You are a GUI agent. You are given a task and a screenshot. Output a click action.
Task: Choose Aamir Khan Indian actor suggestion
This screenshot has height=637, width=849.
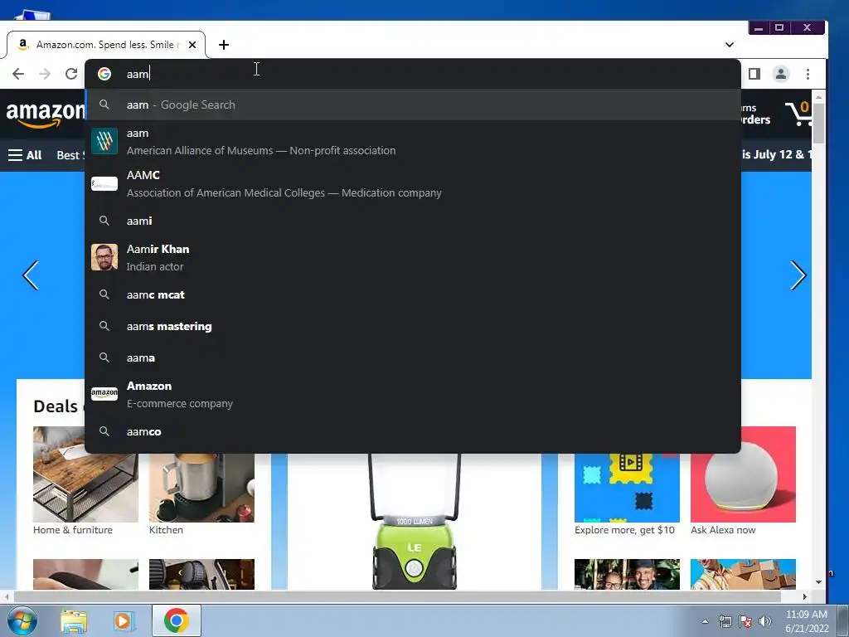tap(413, 257)
